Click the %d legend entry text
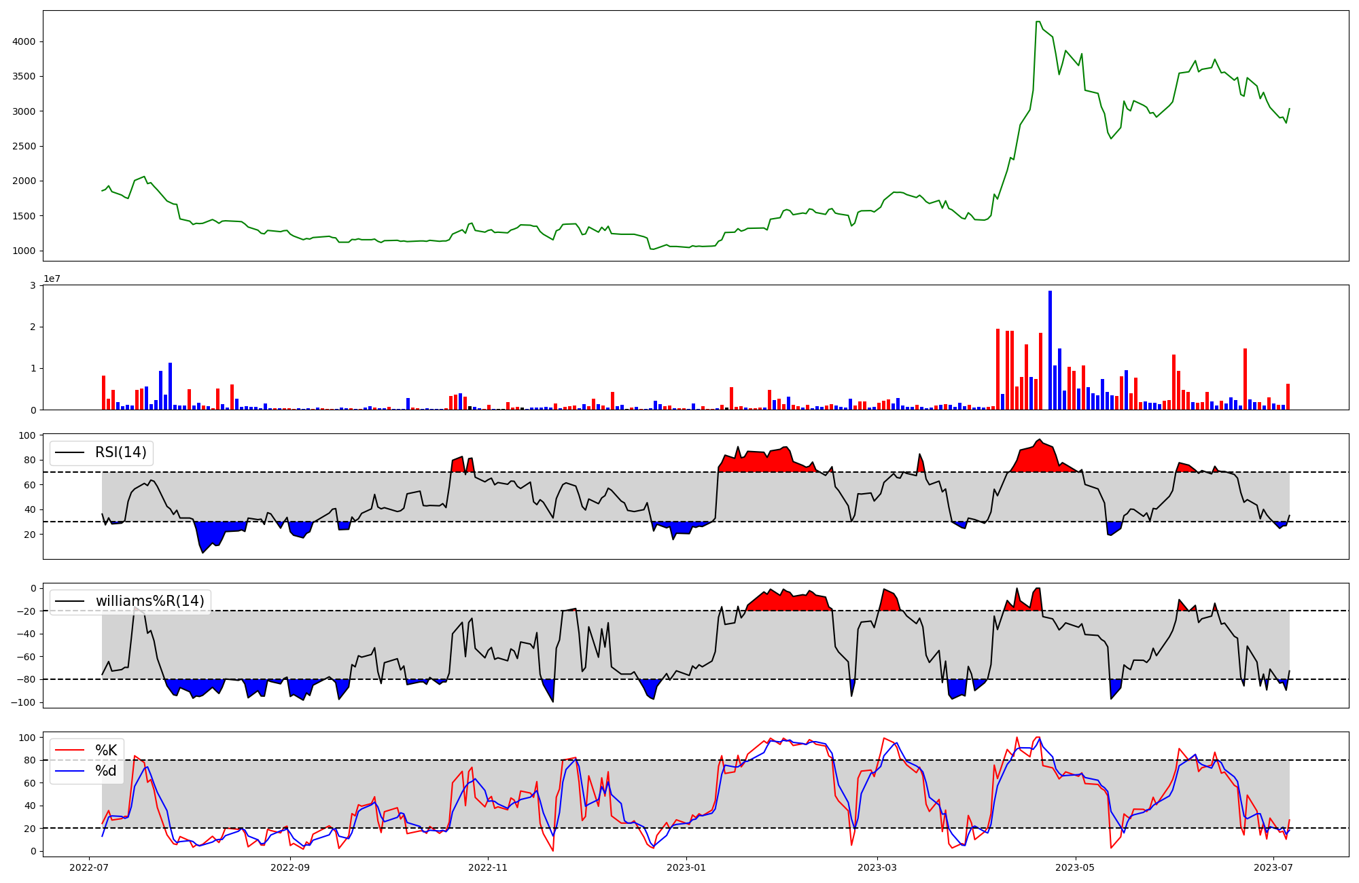The width and height of the screenshot is (1359, 883). [106, 771]
